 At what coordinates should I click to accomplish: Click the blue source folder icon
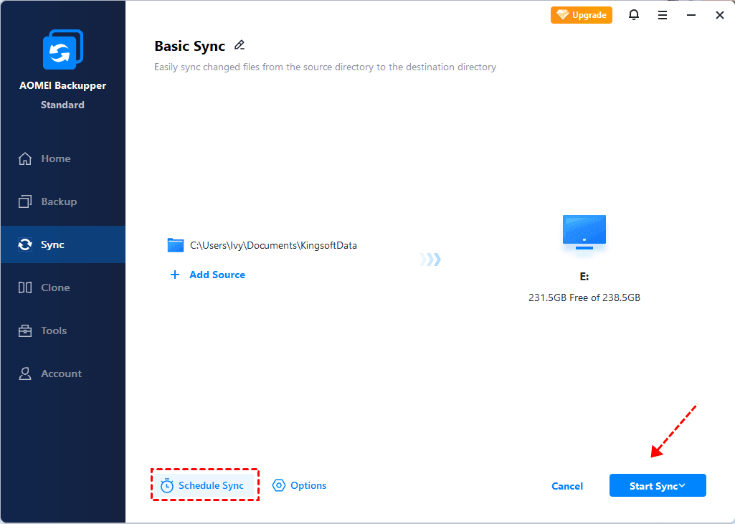tap(175, 245)
